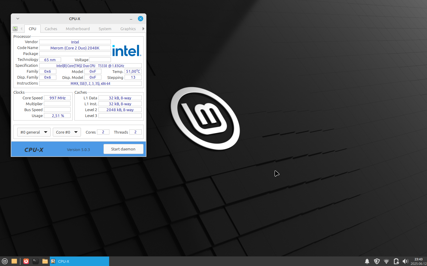The width and height of the screenshot is (427, 266).
Task: Open the shield security tray icon
Action: point(377,261)
